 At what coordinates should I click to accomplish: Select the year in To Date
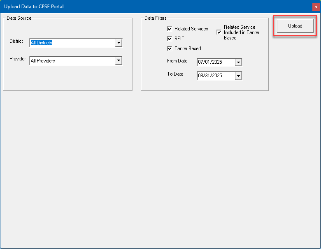(217, 76)
